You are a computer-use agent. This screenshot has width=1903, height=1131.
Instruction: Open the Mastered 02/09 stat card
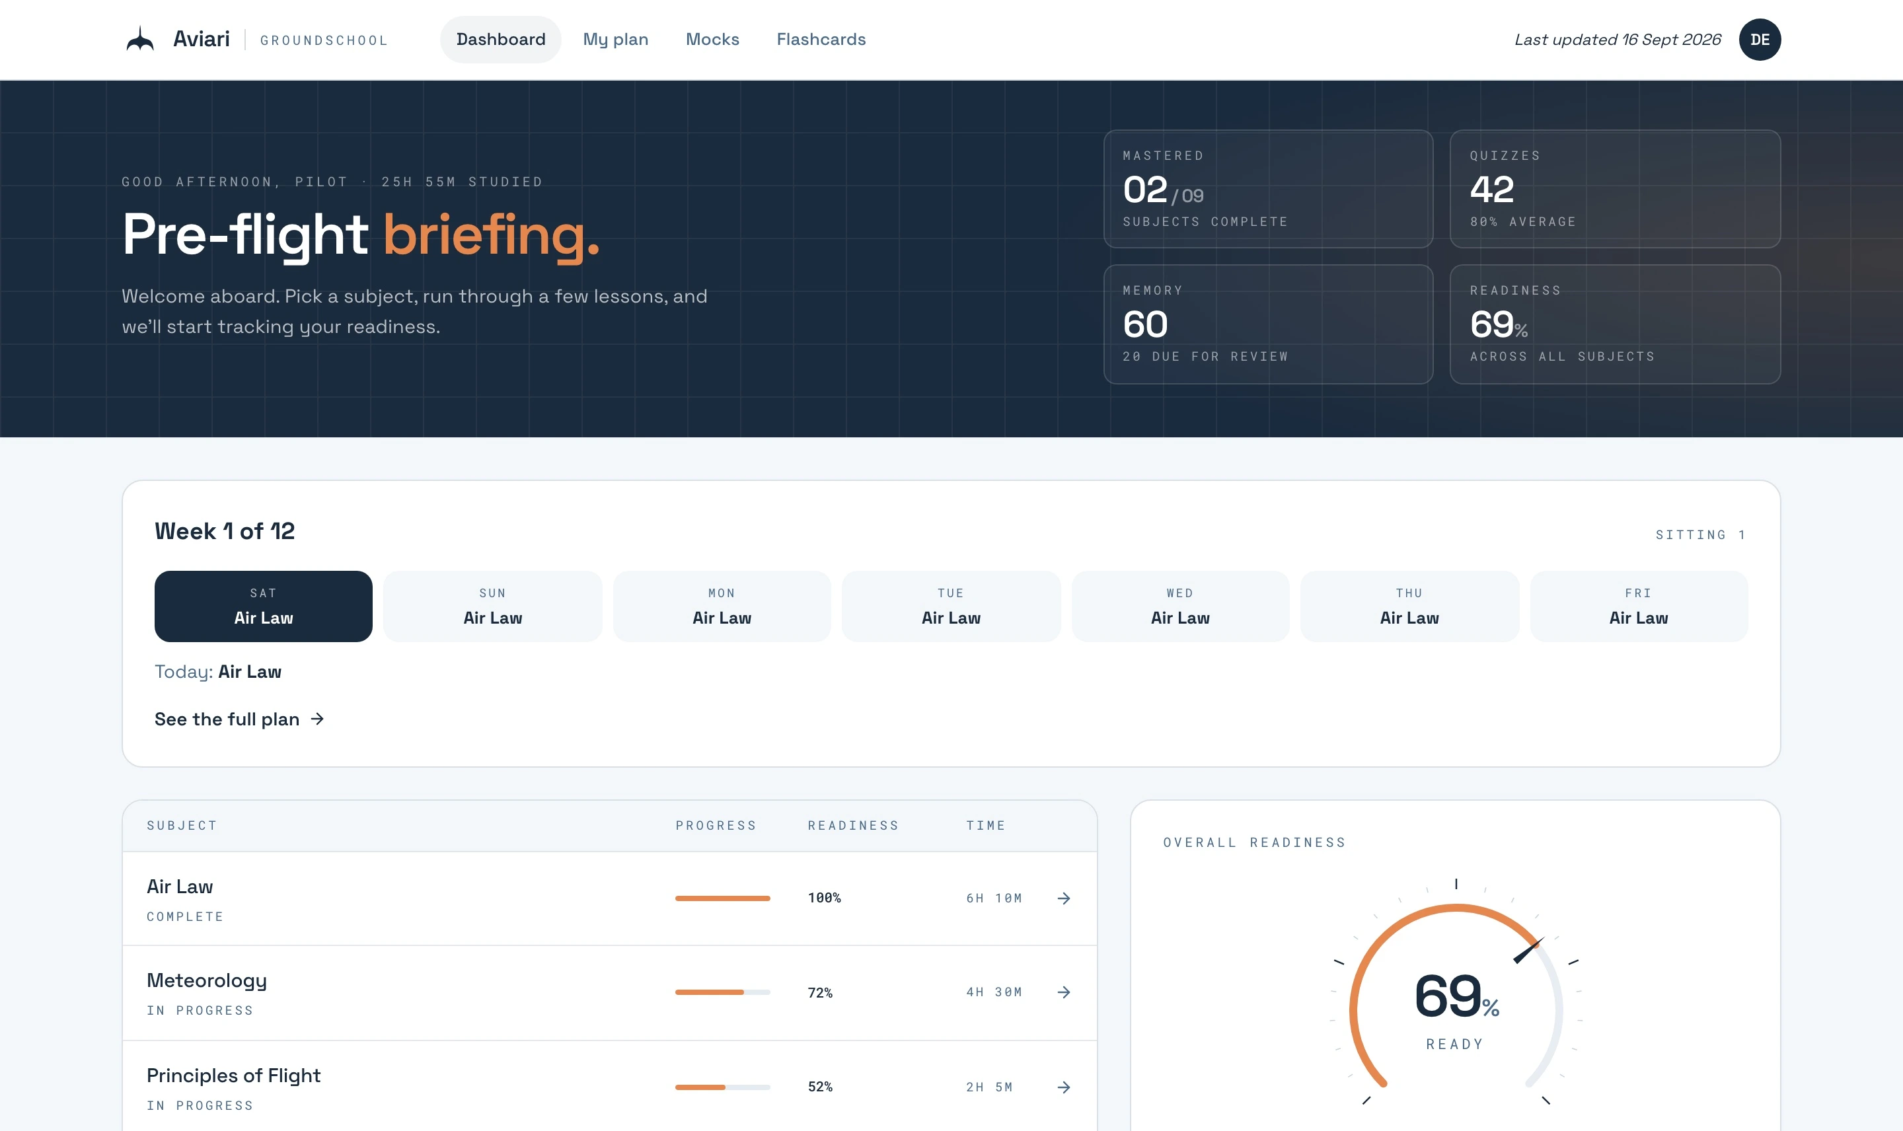click(1268, 189)
